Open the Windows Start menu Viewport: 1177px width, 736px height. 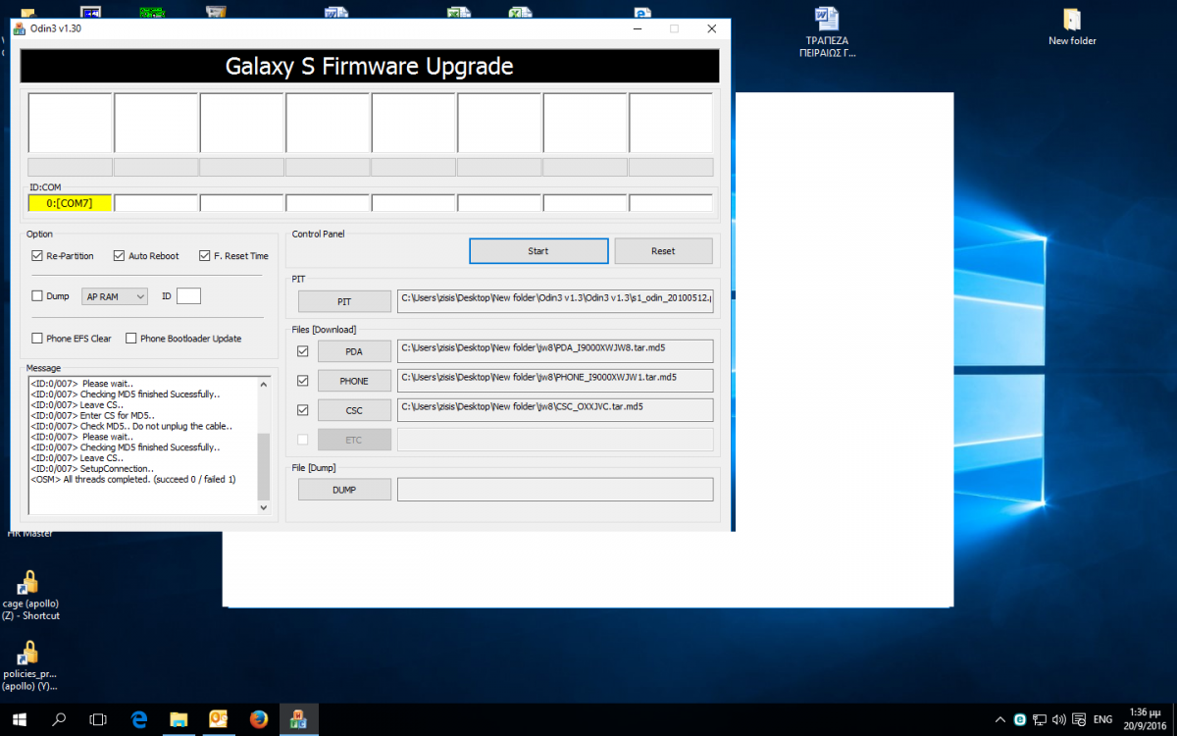pyautogui.click(x=20, y=719)
